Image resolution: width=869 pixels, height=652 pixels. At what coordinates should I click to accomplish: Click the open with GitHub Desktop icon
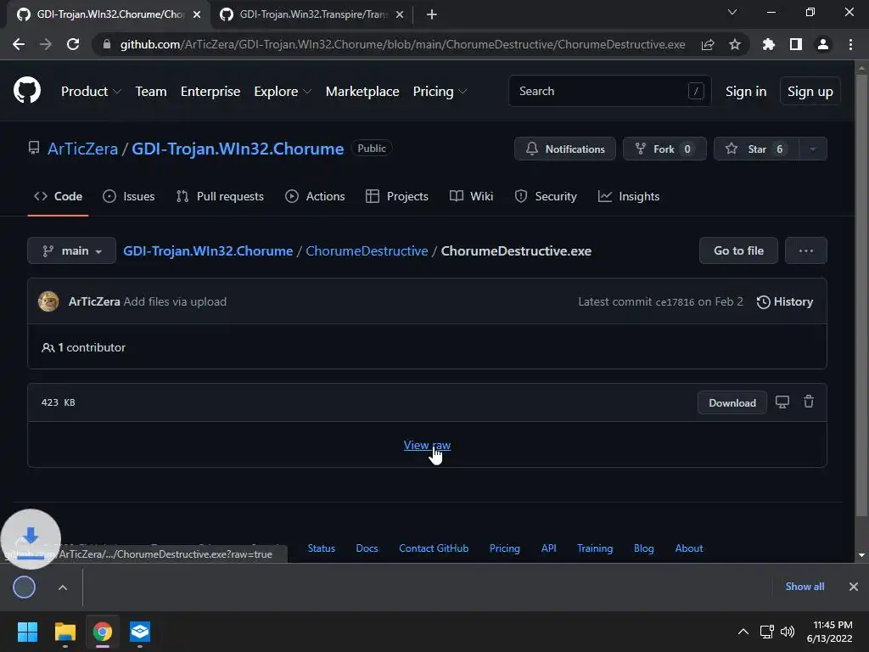pos(782,402)
